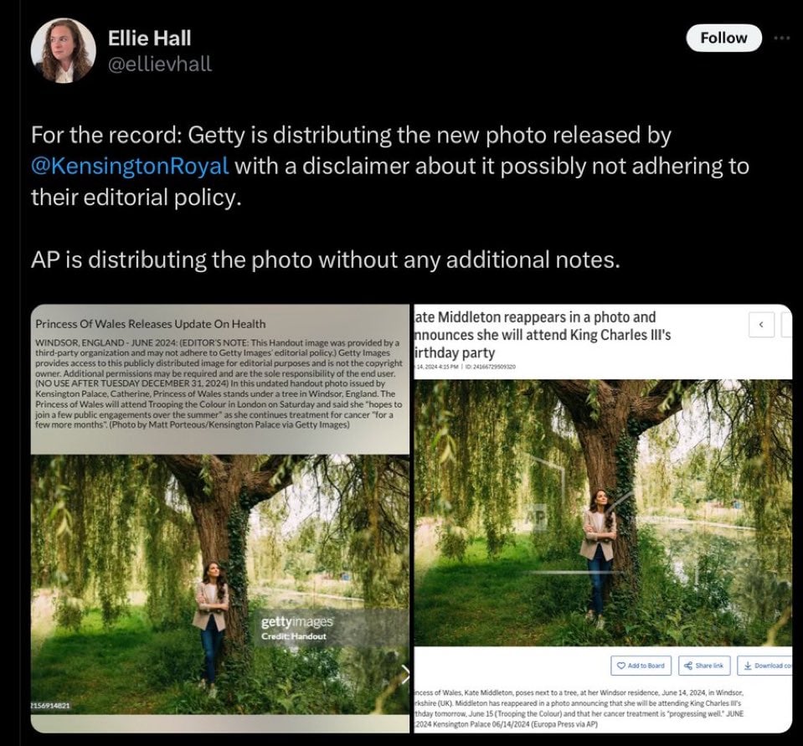This screenshot has height=746, width=803.
Task: Click the Add to Board heart button
Action: pyautogui.click(x=641, y=666)
